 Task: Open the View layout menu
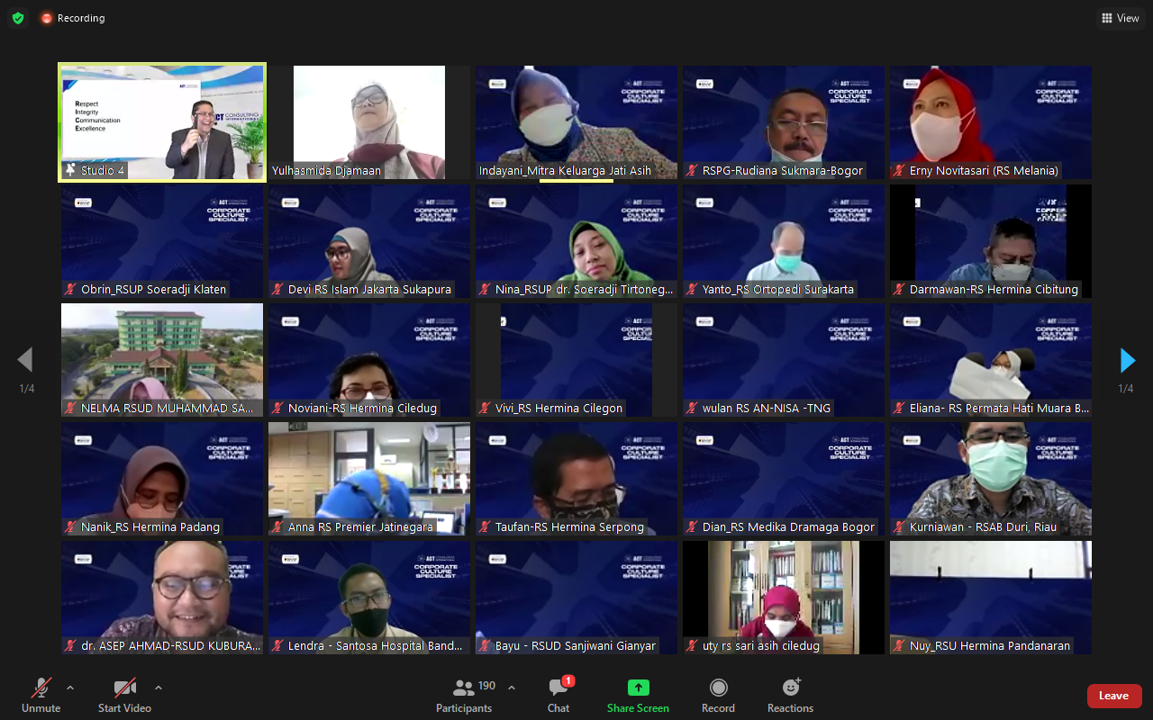click(x=1120, y=18)
